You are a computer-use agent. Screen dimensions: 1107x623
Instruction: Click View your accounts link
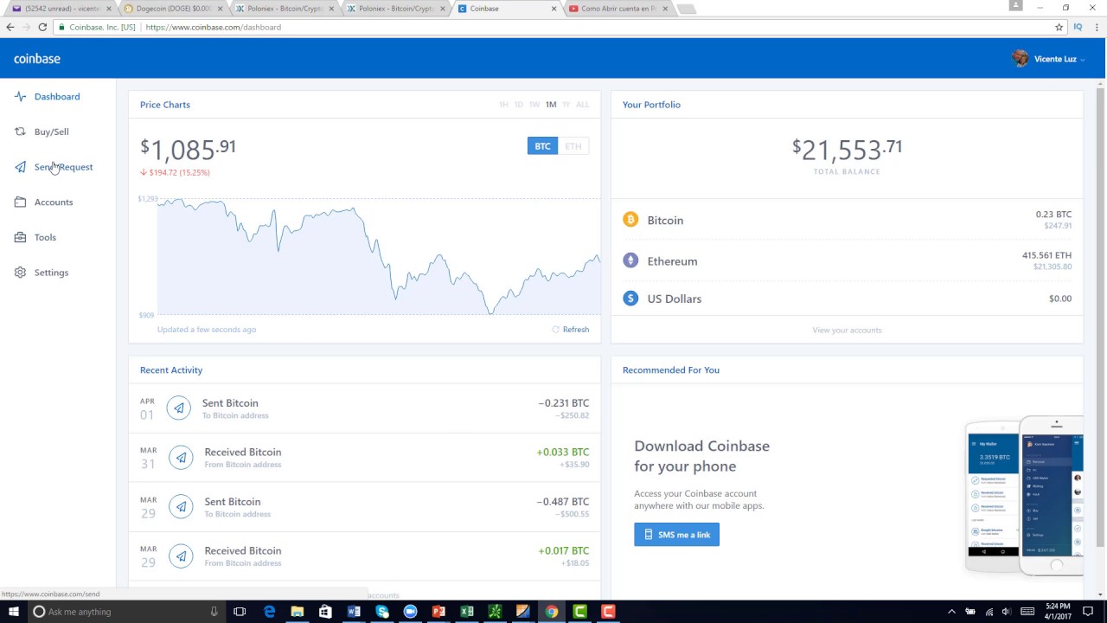847,330
